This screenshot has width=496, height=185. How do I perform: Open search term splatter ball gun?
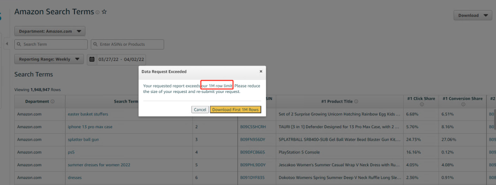coord(83,140)
